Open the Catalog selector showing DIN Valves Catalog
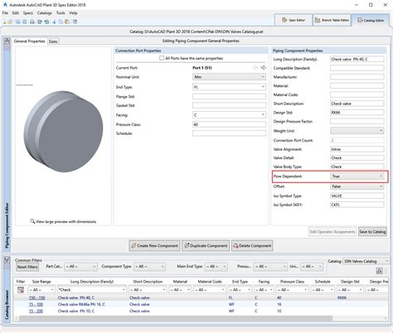393x333 pixels. (x=366, y=261)
